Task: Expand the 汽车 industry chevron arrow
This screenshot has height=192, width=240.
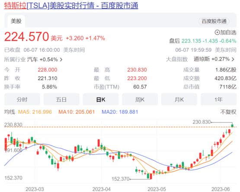Action: (x=61, y=60)
